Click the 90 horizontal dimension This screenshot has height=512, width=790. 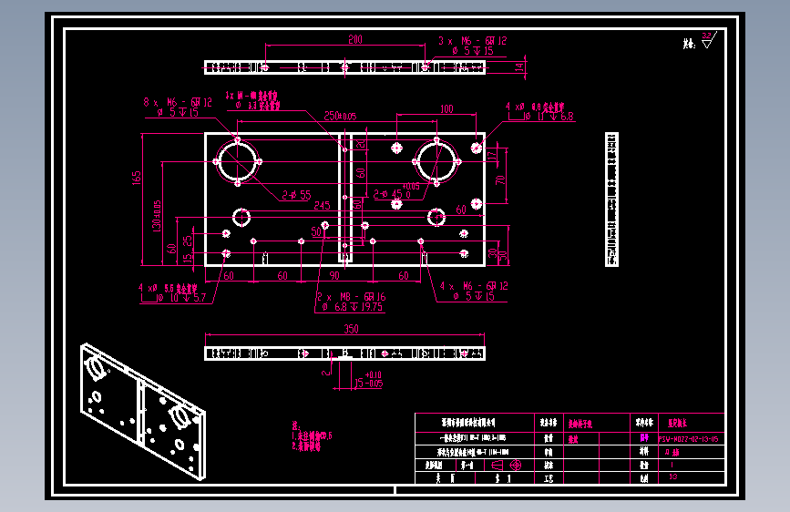click(x=334, y=276)
